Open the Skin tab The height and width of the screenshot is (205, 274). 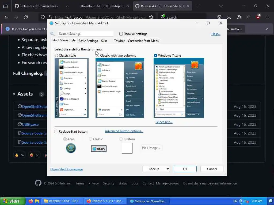coord(104,41)
